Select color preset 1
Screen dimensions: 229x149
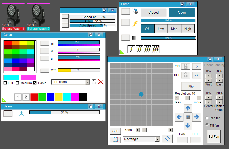[x=18, y=97]
